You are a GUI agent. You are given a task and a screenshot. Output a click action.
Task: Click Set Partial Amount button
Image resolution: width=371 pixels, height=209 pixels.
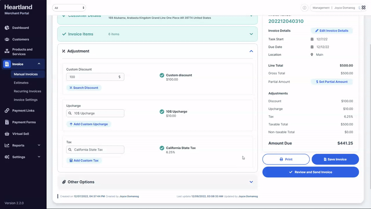click(332, 82)
